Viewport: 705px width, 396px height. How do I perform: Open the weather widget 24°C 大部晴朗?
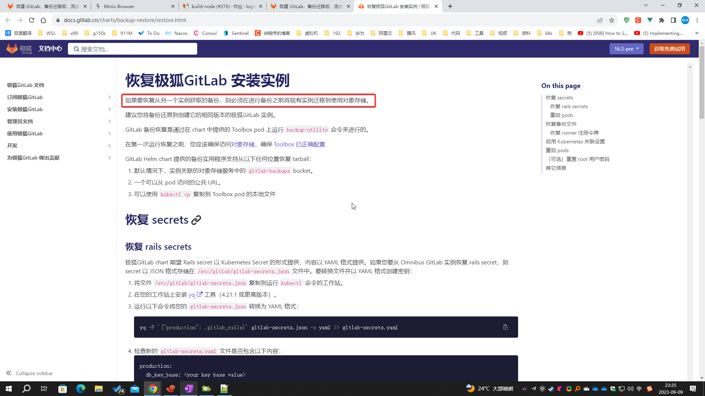pyautogui.click(x=489, y=389)
